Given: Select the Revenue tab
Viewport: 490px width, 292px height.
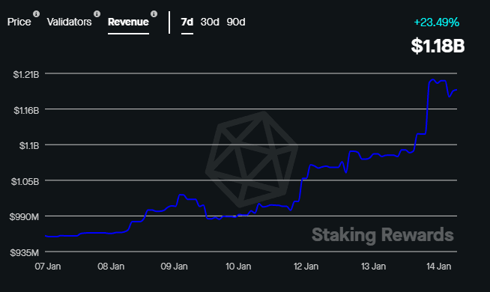Looking at the screenshot, I should point(128,22).
